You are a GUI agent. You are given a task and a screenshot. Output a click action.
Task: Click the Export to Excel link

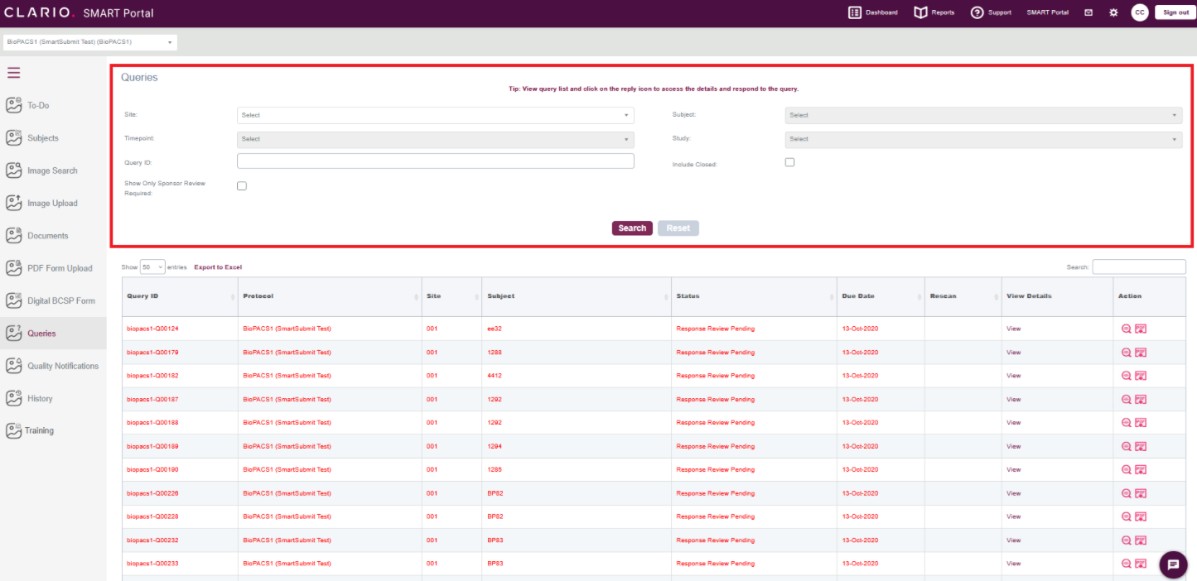point(218,267)
